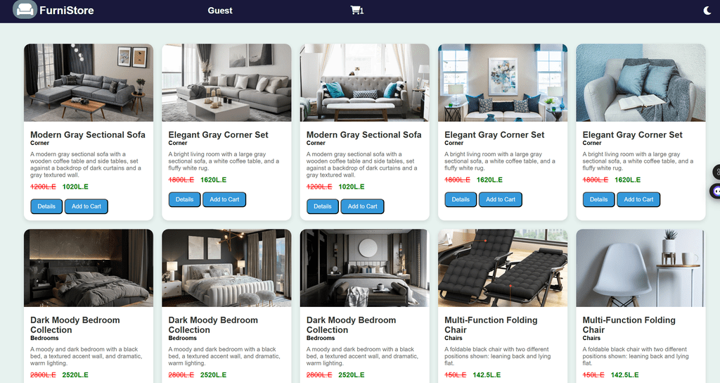Open Details for second card Elegant Gray Corner Set
This screenshot has width=720, height=383.
coord(185,199)
